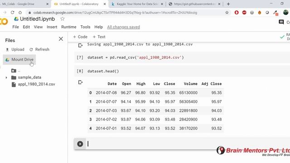Open the Tools menu
The height and width of the screenshot is (163, 290).
coord(85,27)
